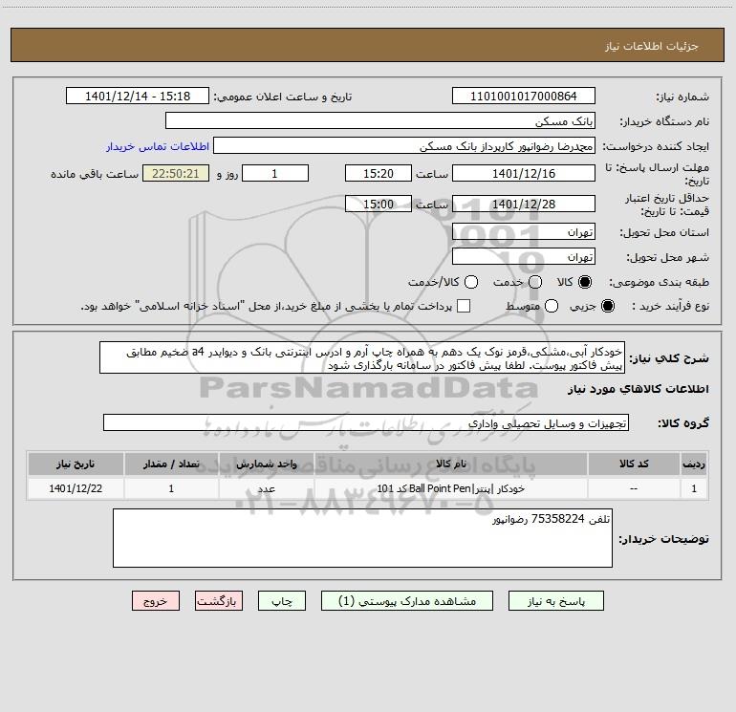Click the need date cell 1401/12/22

click(76, 488)
